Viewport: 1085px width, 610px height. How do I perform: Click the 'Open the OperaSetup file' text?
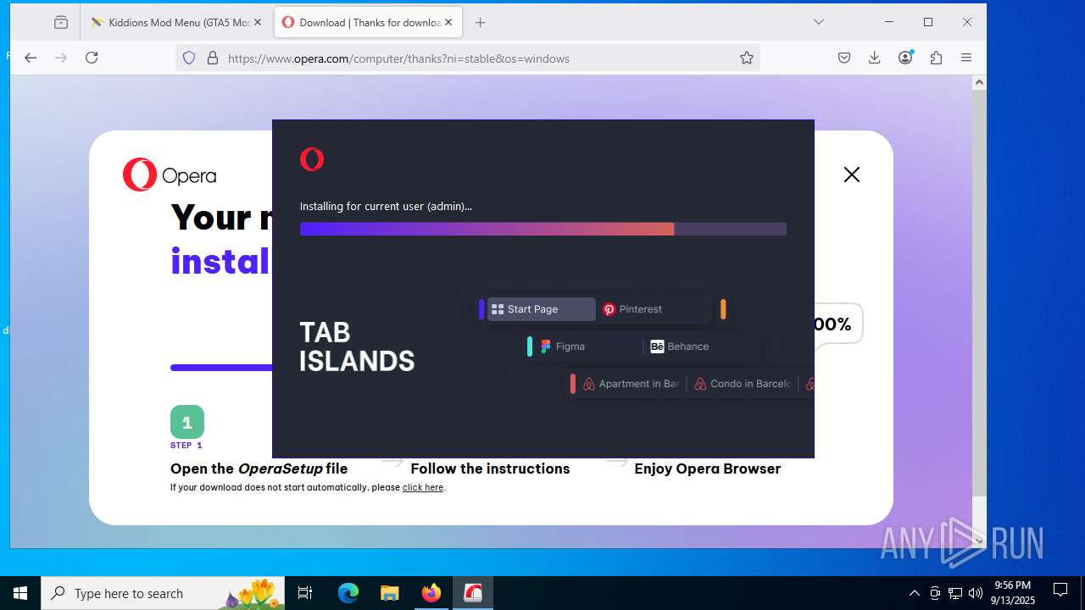[x=259, y=469]
